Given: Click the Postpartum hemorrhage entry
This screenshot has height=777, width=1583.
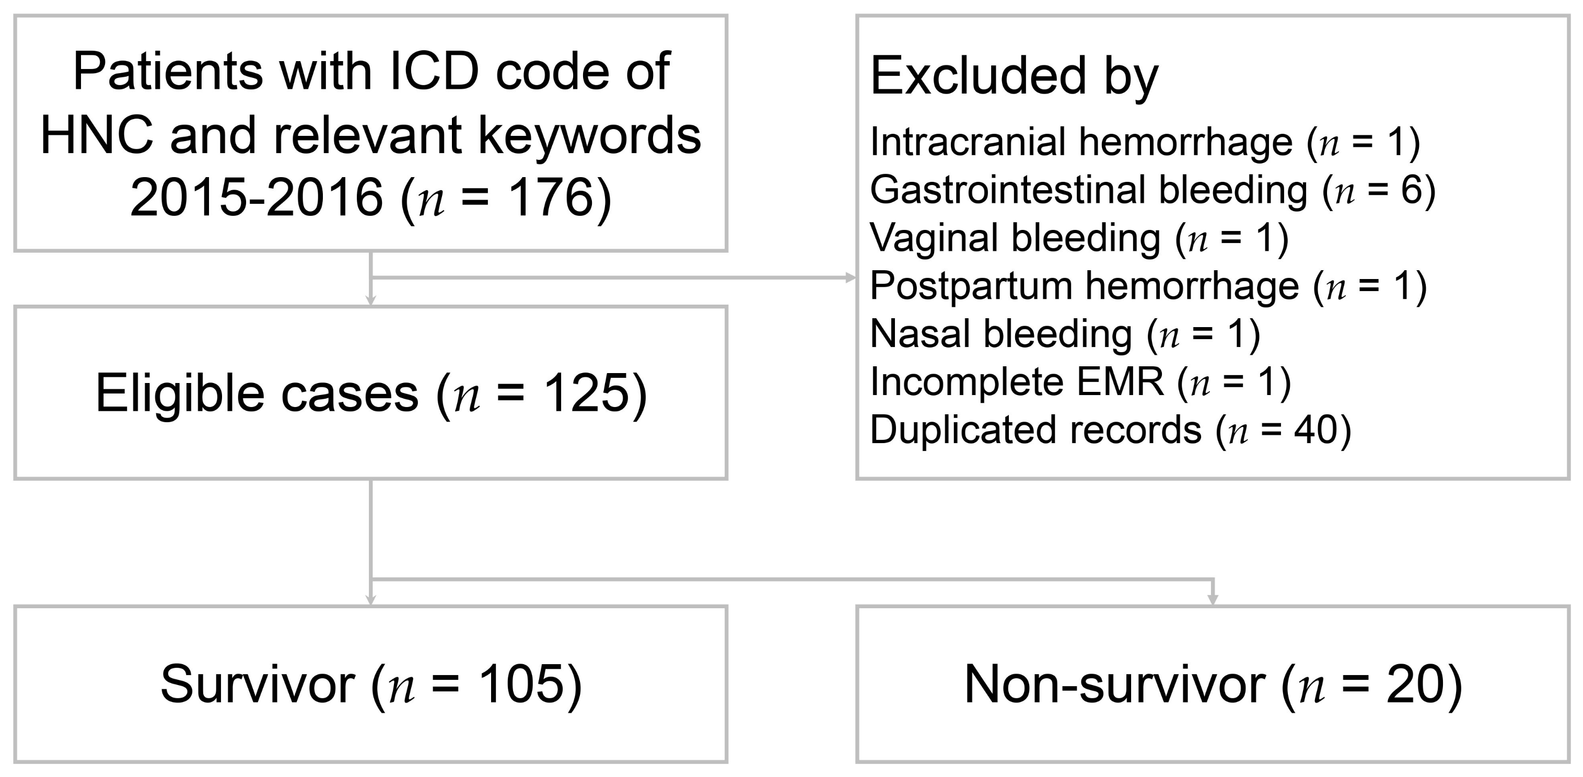Looking at the screenshot, I should 1148,286.
